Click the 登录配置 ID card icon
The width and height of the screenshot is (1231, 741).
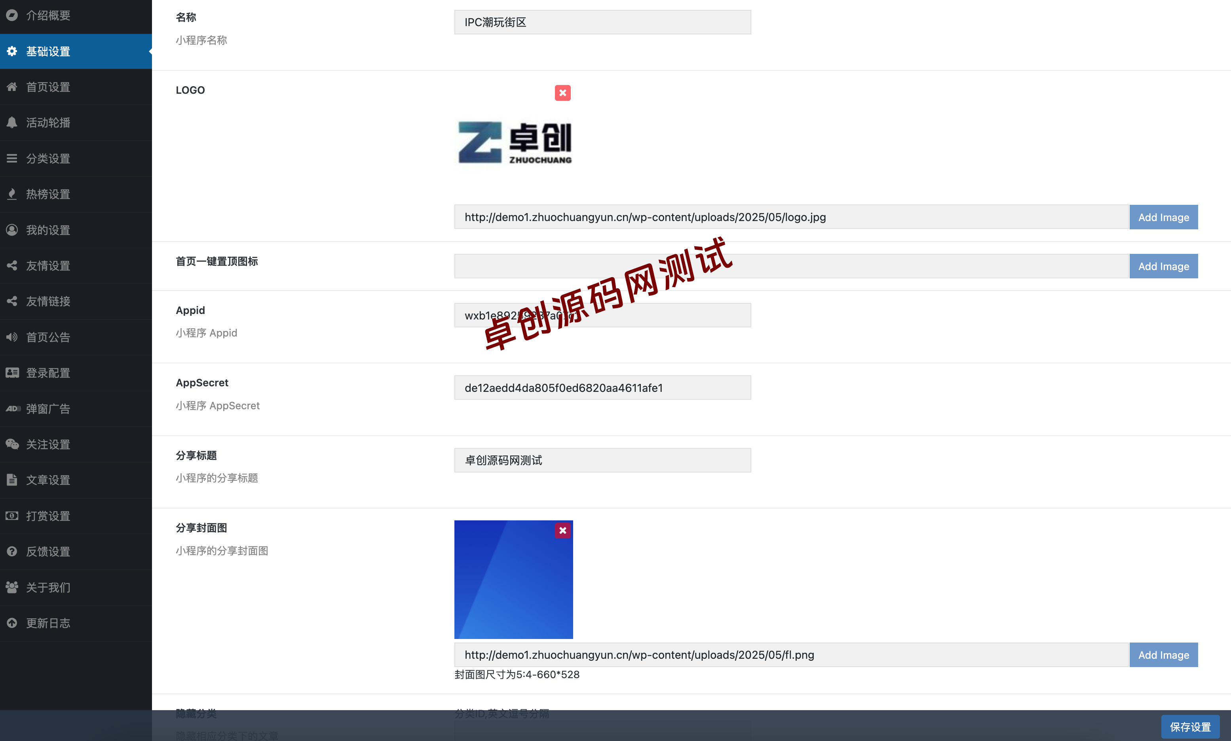point(12,372)
